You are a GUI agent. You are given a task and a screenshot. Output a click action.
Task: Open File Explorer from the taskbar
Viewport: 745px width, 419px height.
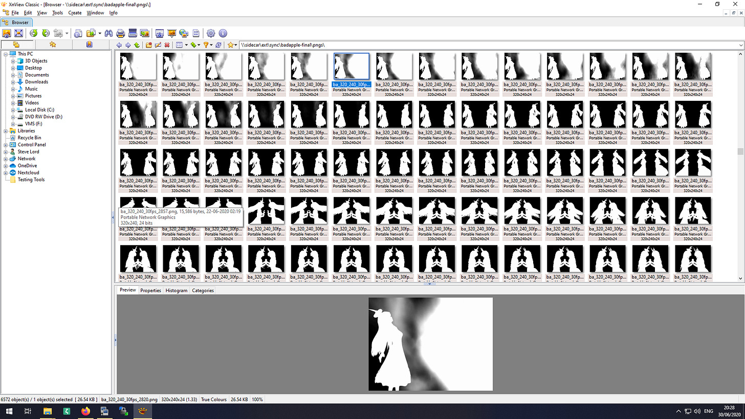[47, 411]
